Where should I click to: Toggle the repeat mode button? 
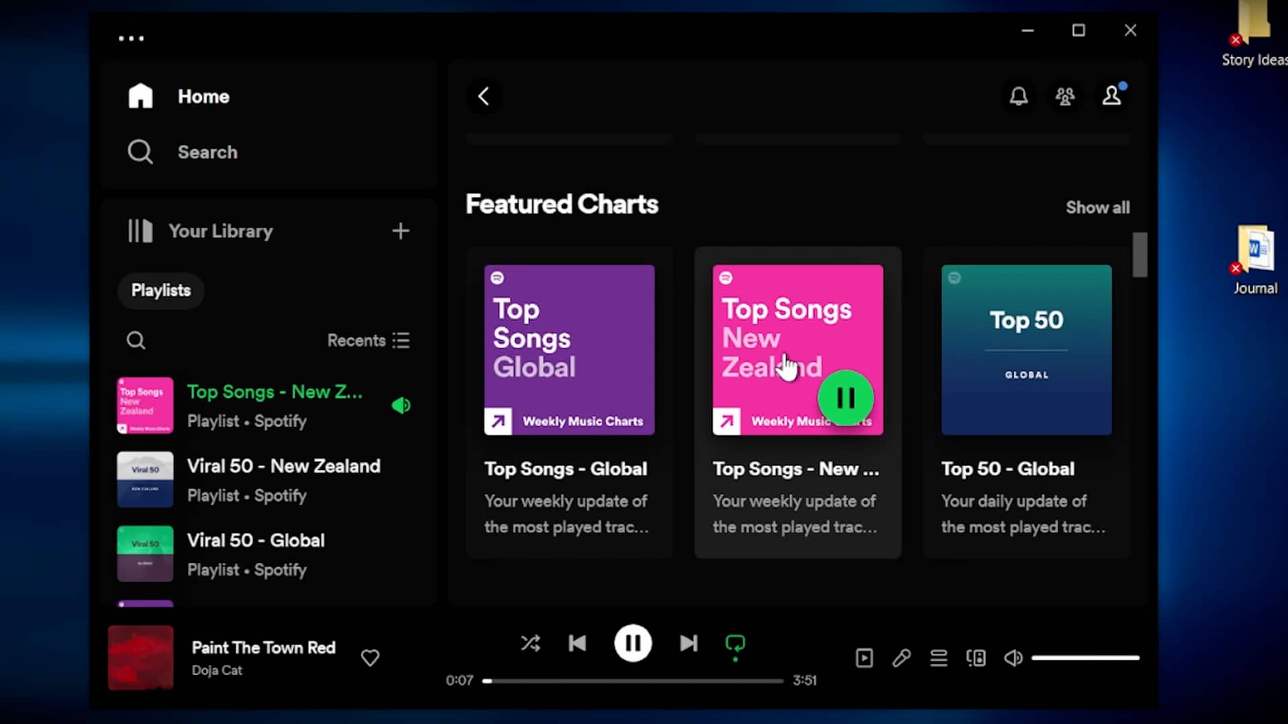[735, 644]
